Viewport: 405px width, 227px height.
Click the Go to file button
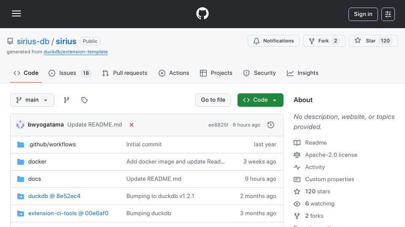[213, 100]
